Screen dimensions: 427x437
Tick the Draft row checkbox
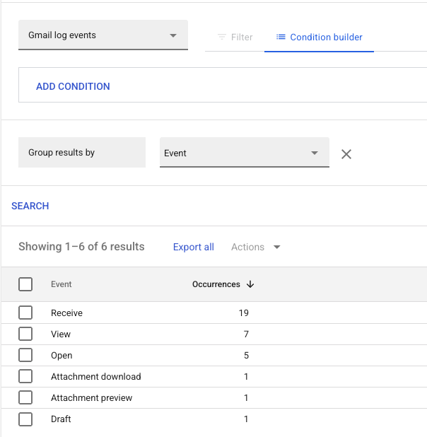(x=25, y=419)
